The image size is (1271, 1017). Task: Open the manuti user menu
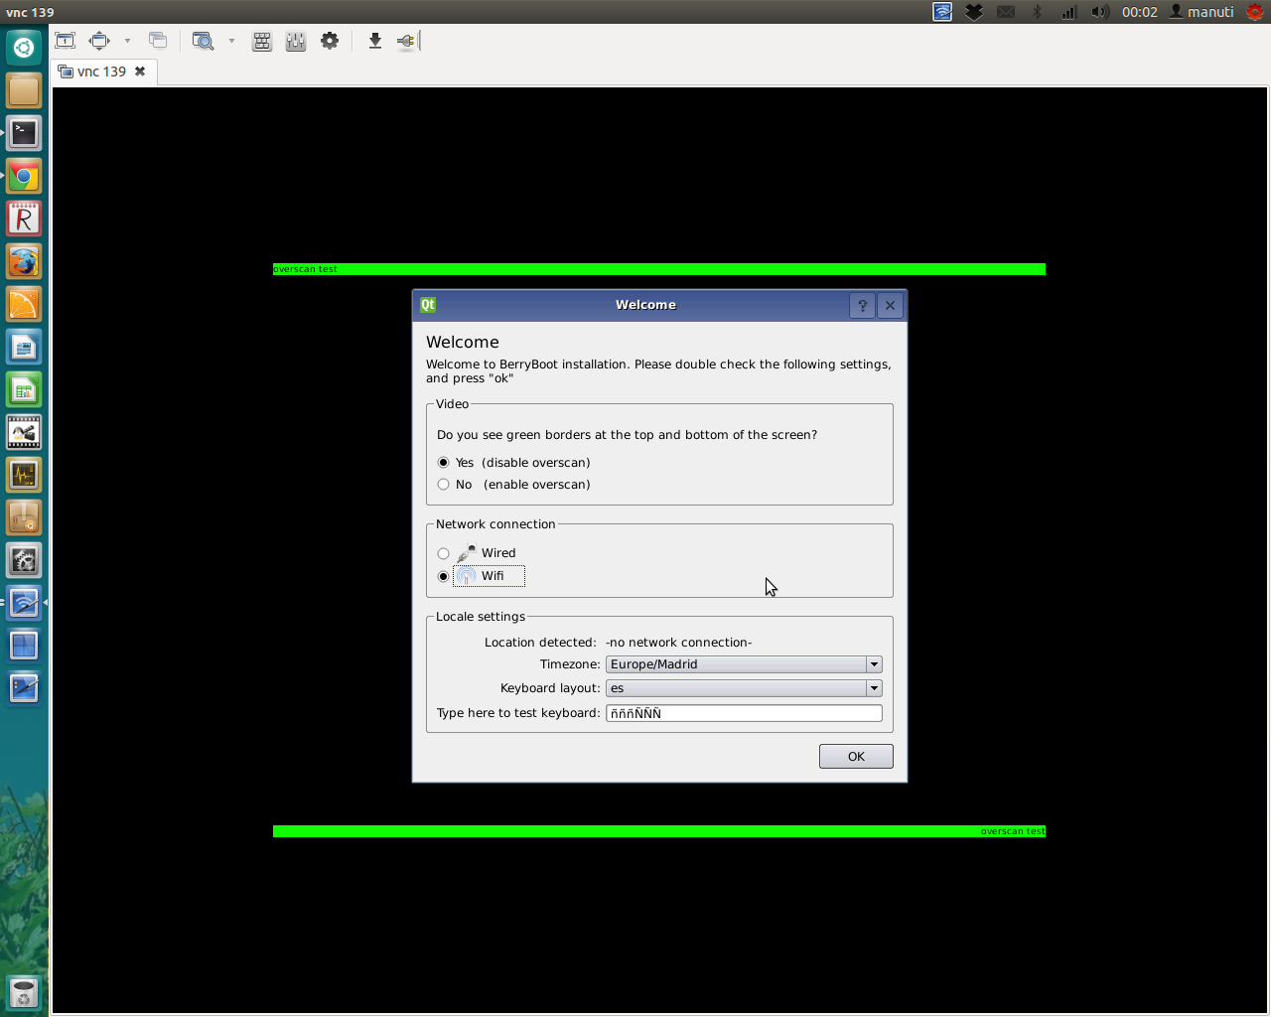point(1201,12)
